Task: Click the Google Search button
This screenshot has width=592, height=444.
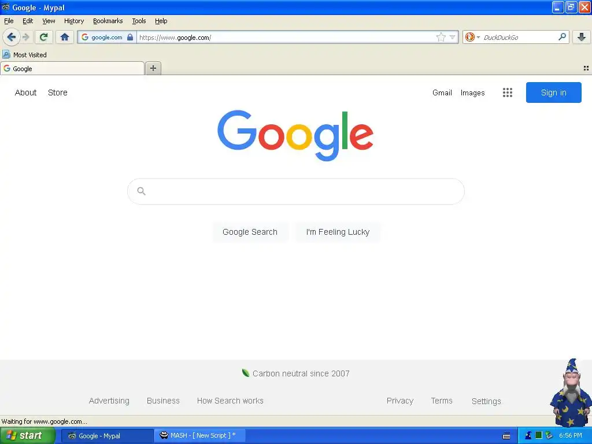Action: tap(250, 232)
